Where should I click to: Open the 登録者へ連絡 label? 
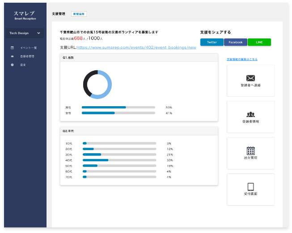pos(251,85)
